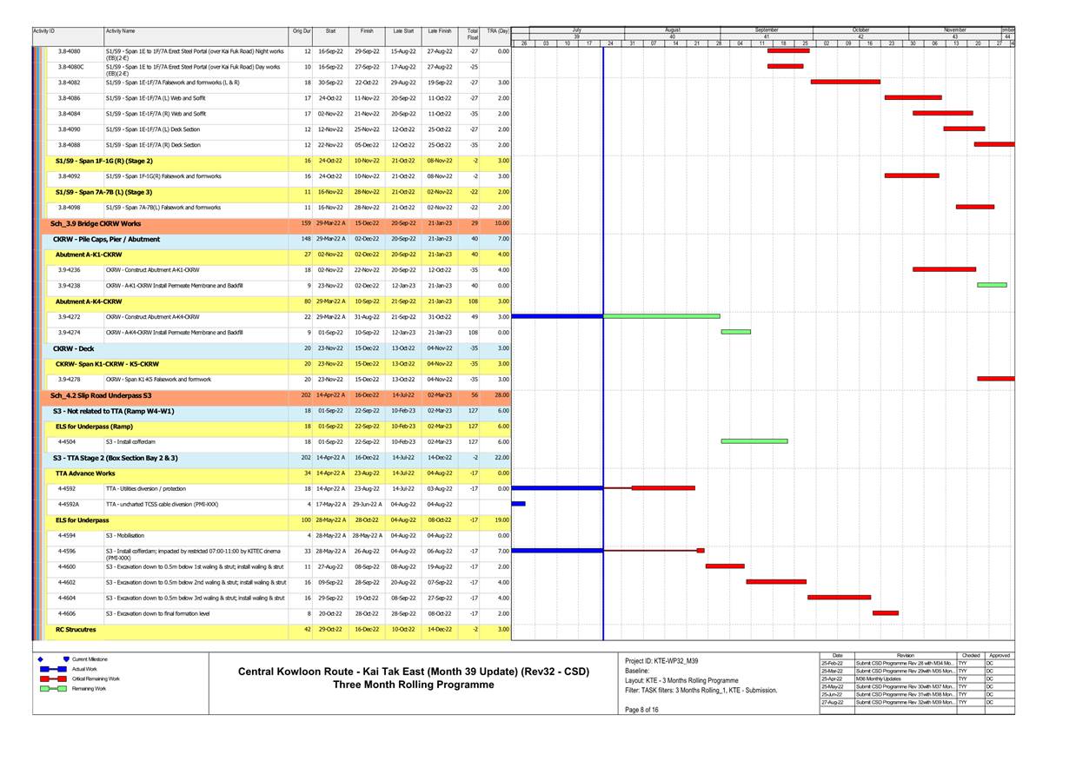Select the blue actual work bar on row 4-4596
This screenshot has height=761, width=1076.
tap(556, 550)
